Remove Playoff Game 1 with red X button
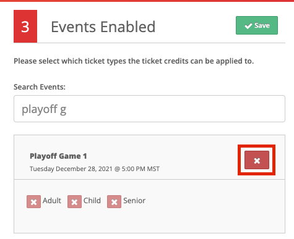The width and height of the screenshot is (294, 239). (x=257, y=160)
